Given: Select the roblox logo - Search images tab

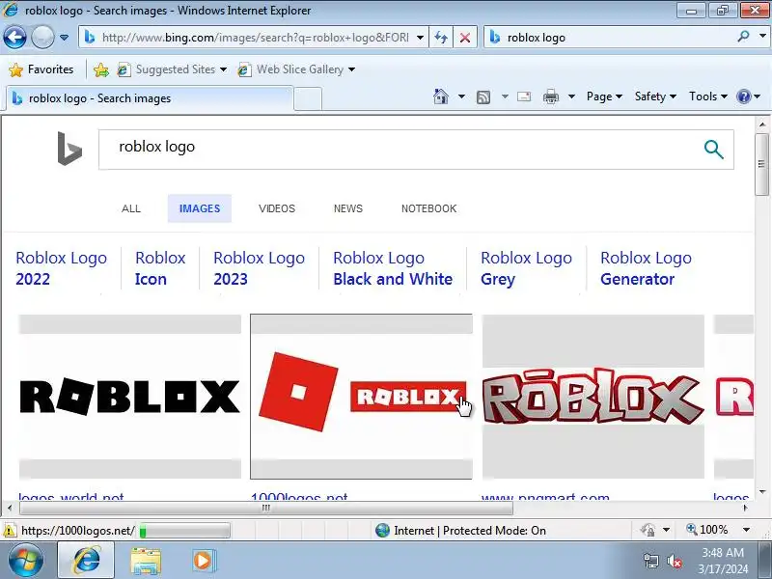Looking at the screenshot, I should point(149,98).
